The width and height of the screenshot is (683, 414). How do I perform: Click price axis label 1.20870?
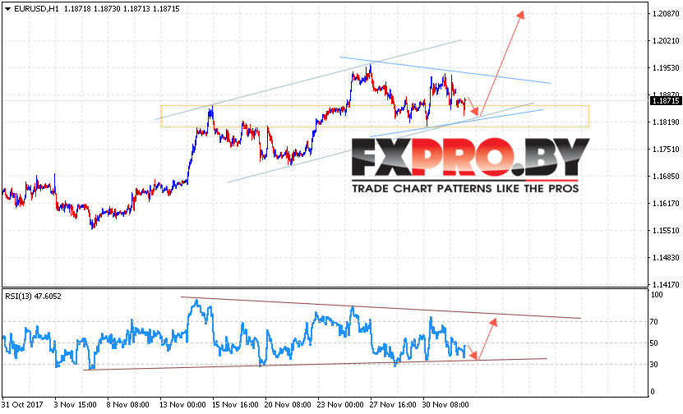(666, 14)
